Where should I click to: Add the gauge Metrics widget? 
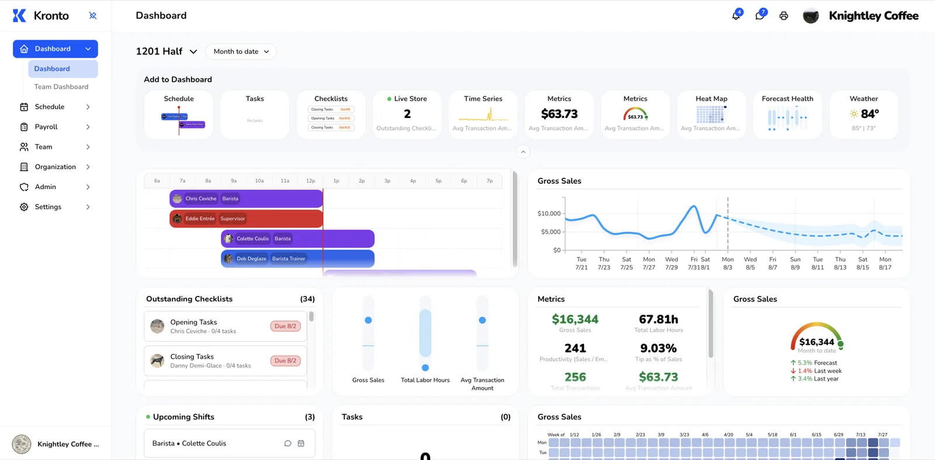point(635,114)
